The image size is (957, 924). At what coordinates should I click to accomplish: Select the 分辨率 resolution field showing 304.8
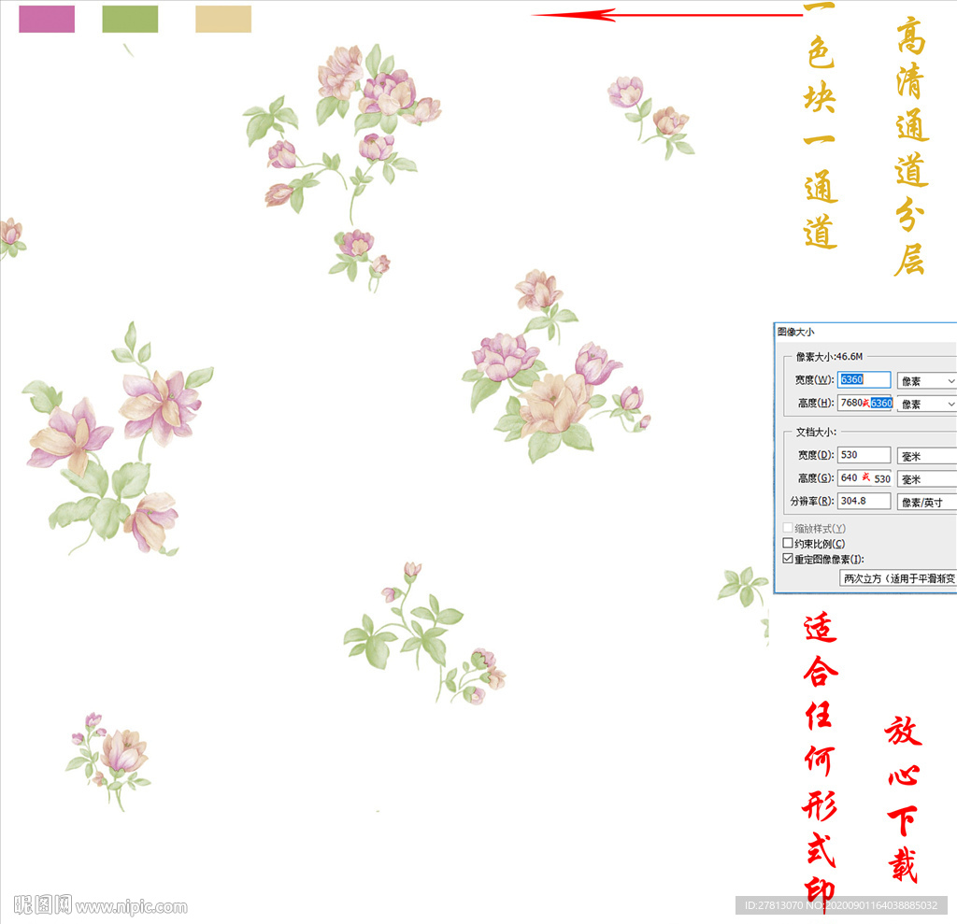tap(864, 500)
